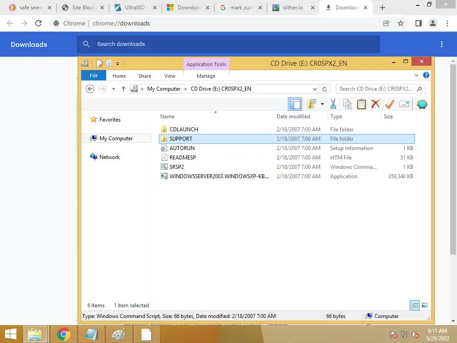Switch to the UltraISO tab

tap(135, 8)
